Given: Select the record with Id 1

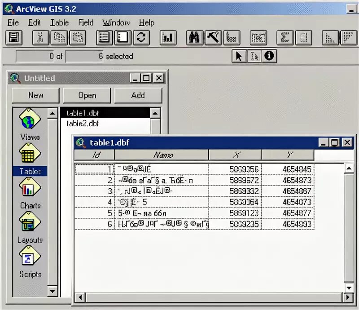Looking at the screenshot, I should pos(194,169).
